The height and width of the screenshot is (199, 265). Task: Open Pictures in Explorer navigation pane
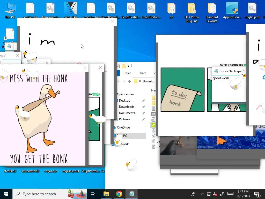[124, 119]
